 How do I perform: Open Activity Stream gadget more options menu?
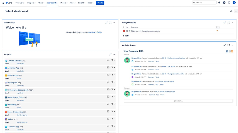pyautogui.click(x=233, y=45)
